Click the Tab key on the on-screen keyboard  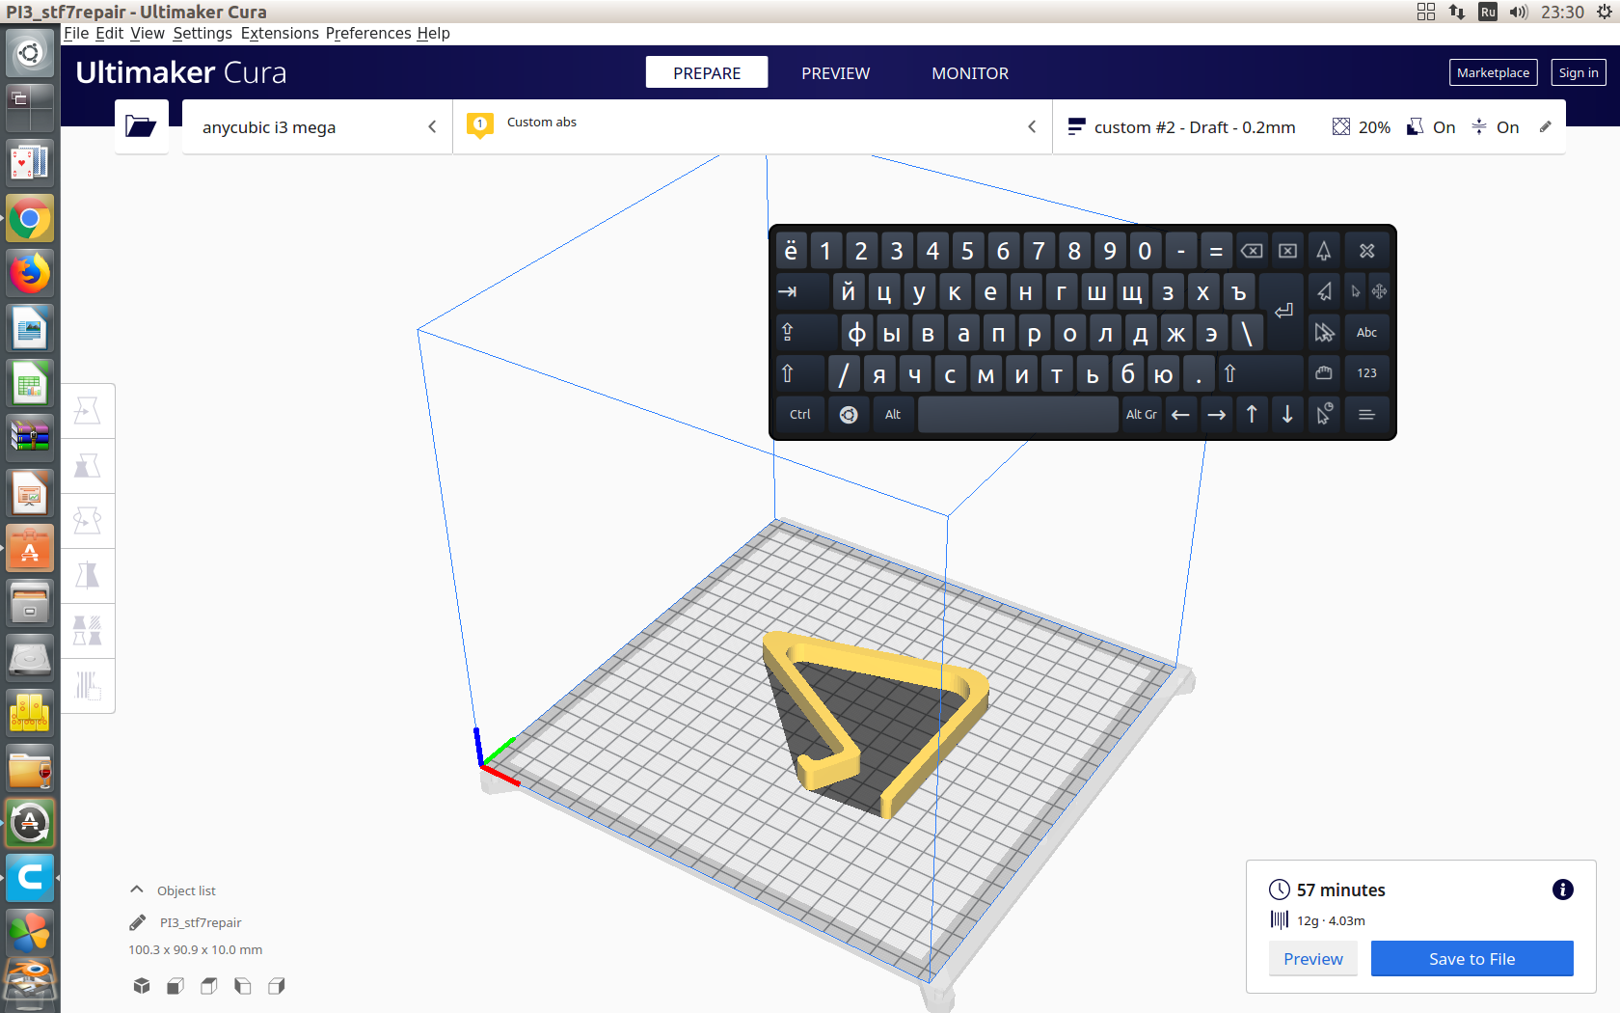coord(802,291)
